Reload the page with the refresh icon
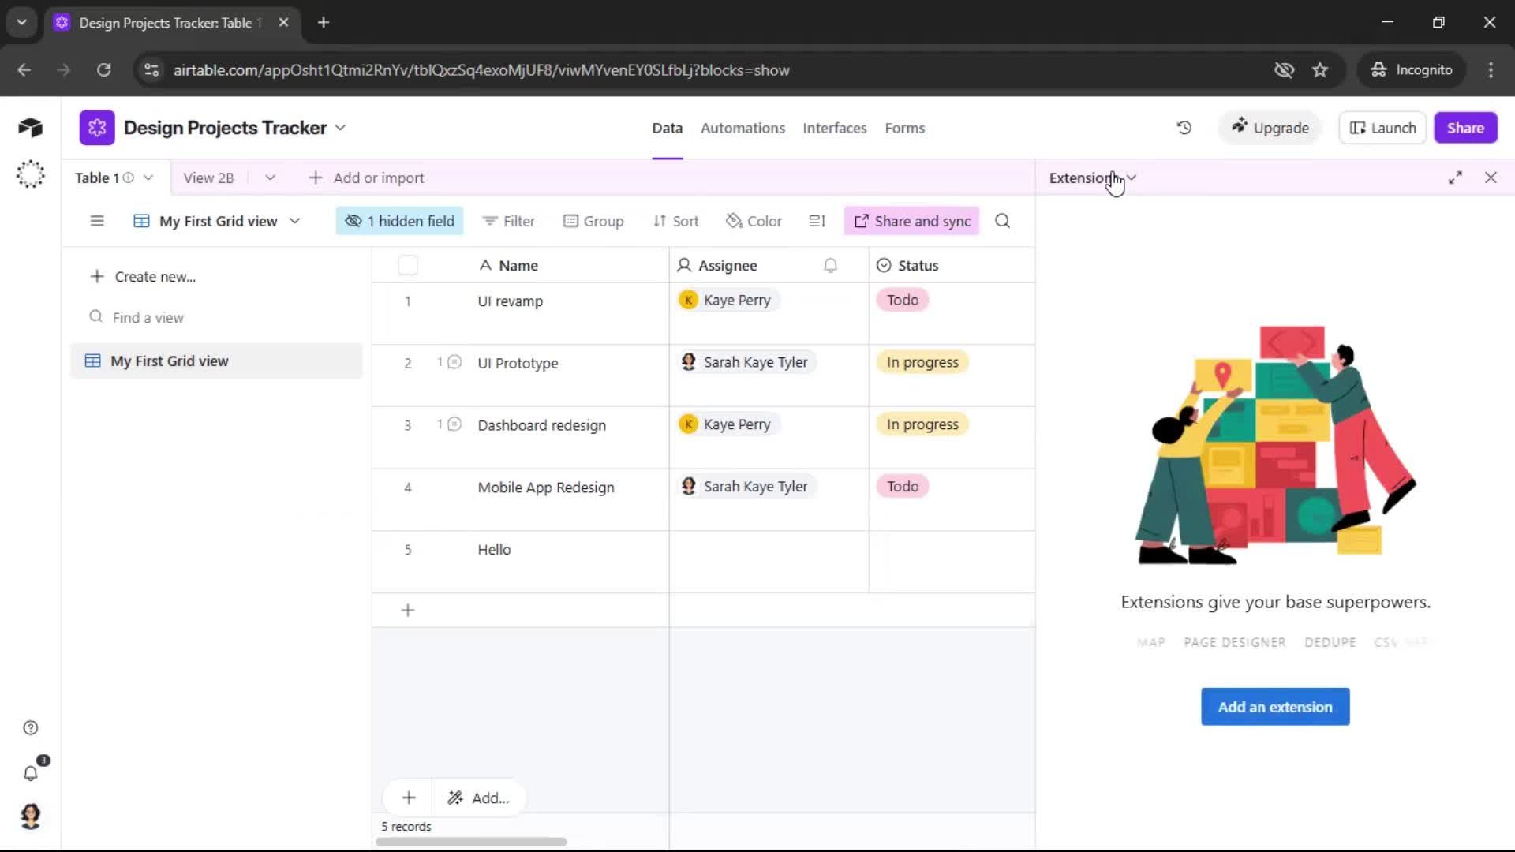This screenshot has width=1515, height=852. tap(103, 70)
